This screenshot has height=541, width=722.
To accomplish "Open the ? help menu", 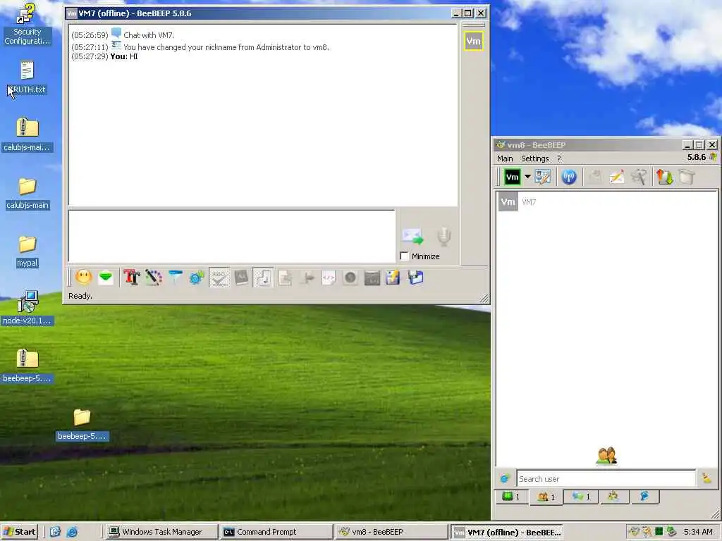I will (x=559, y=158).
